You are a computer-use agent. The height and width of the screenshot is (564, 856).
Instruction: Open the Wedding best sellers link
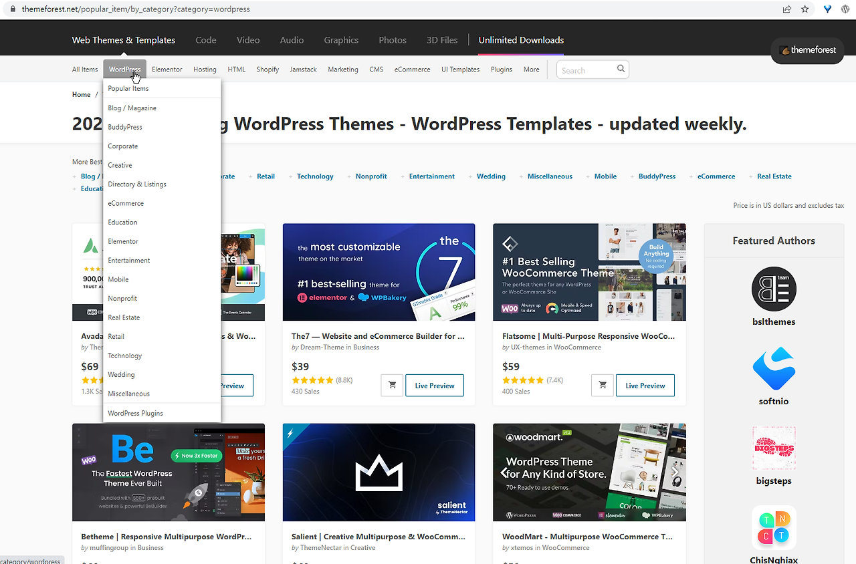(491, 176)
